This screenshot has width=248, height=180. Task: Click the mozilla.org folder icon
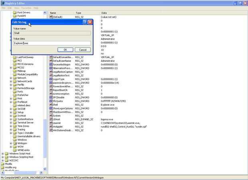point(2,167)
